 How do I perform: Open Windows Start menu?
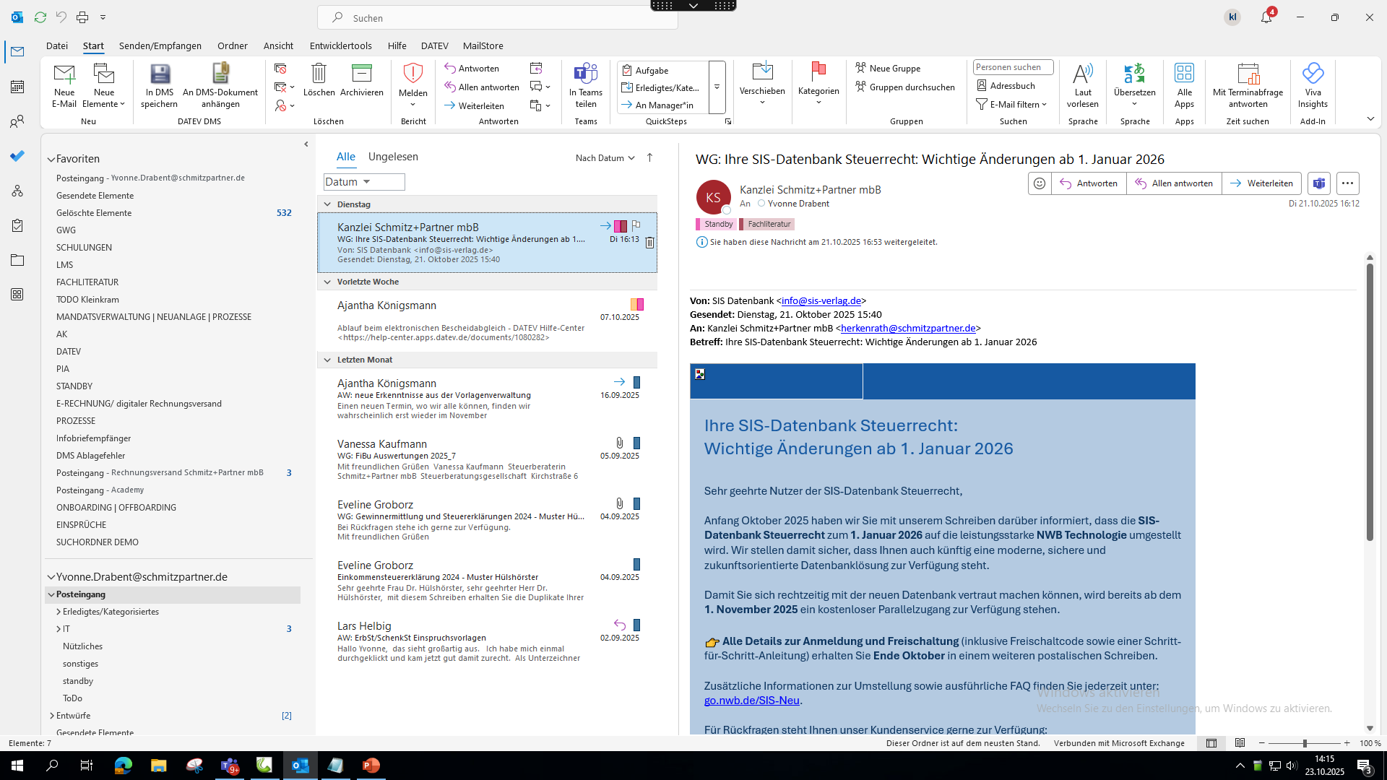[x=17, y=766]
